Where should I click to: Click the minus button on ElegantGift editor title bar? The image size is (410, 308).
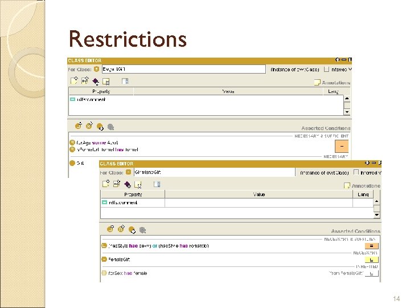pyautogui.click(x=344, y=60)
